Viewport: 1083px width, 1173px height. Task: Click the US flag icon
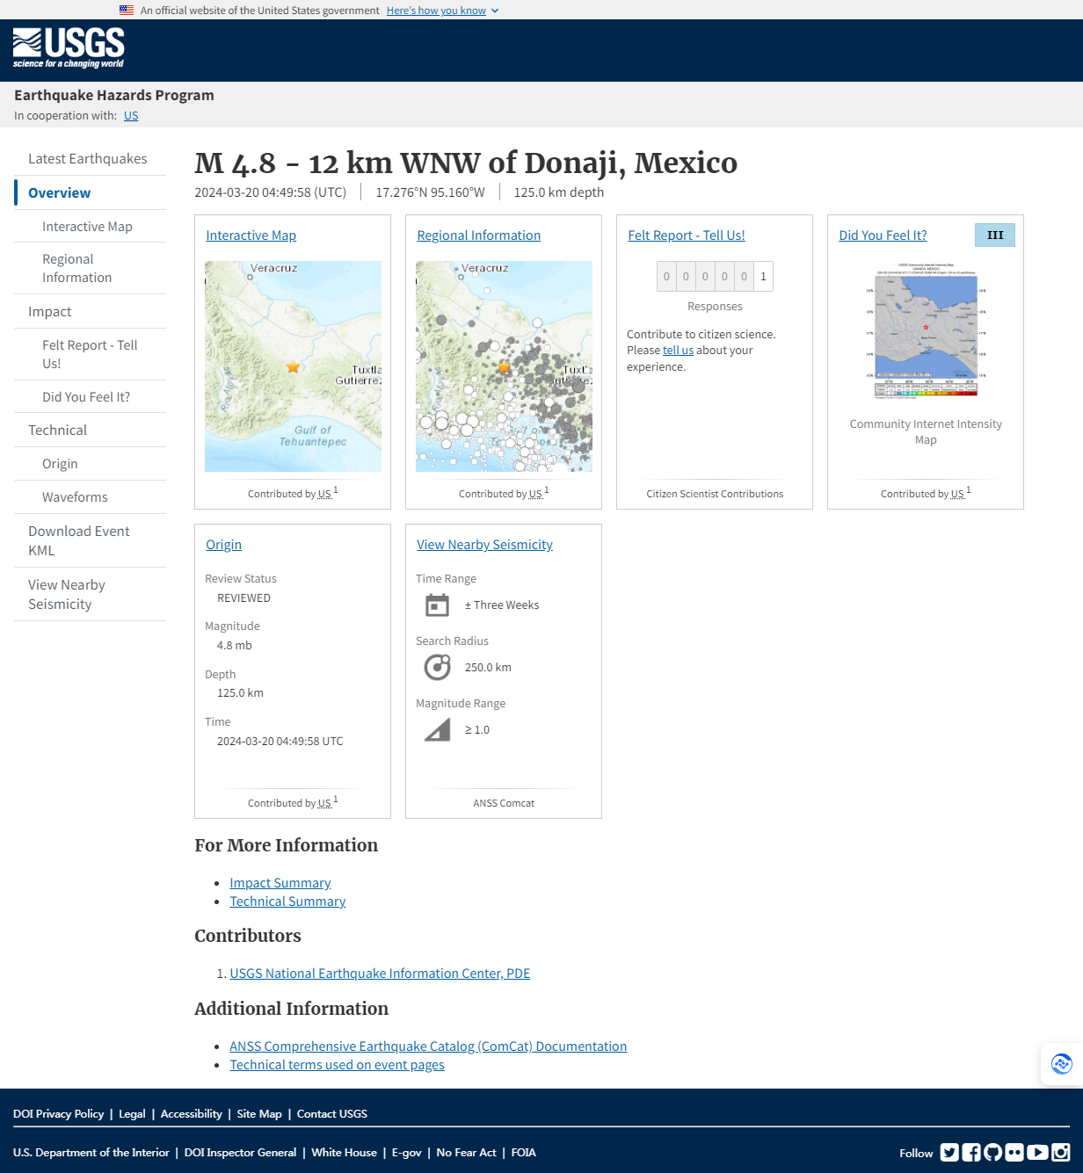pyautogui.click(x=127, y=11)
